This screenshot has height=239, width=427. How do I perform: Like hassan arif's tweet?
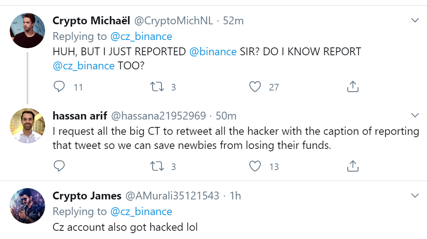[255, 166]
